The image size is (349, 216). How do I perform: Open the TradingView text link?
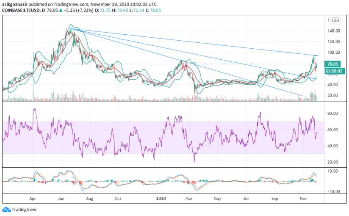click(x=24, y=210)
